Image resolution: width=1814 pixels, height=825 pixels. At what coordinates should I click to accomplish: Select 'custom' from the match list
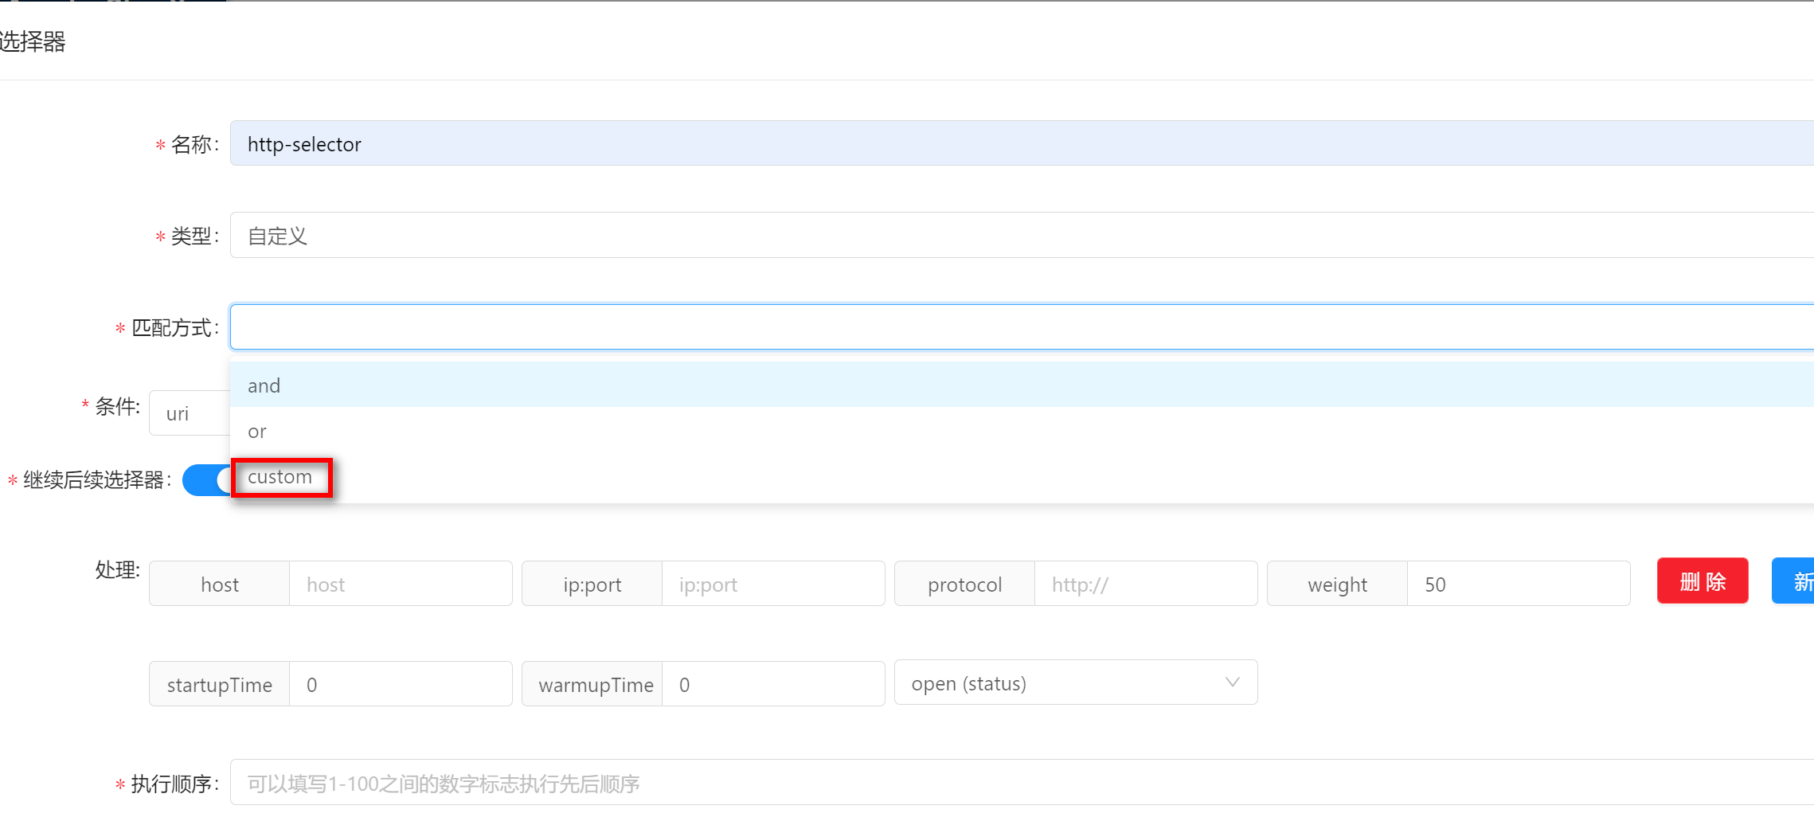tap(280, 477)
